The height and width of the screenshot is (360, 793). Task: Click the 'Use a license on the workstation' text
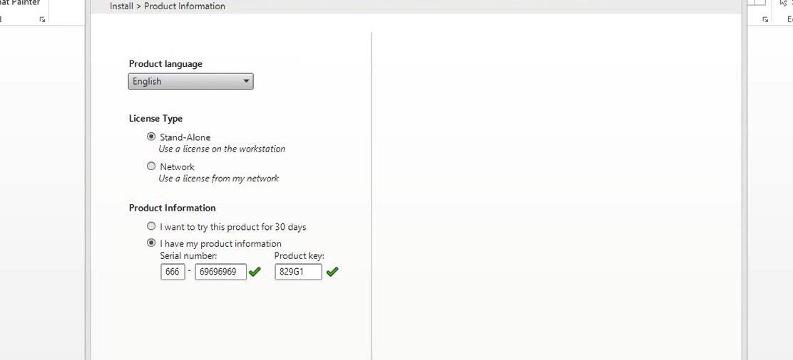222,149
